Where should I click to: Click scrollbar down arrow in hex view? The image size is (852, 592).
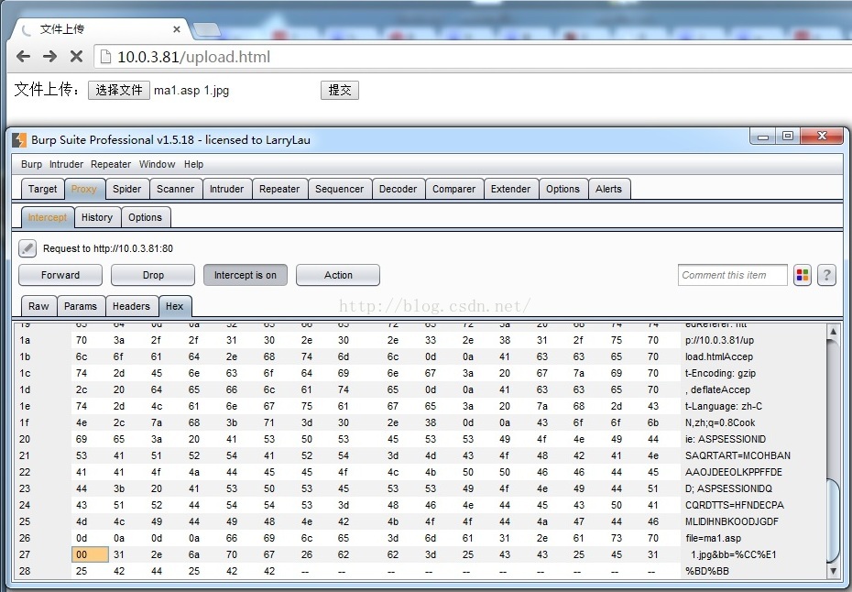[833, 571]
